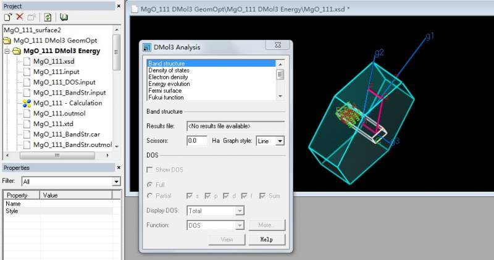
Task: Select Energy evolution in the analysis list
Action: pos(211,84)
